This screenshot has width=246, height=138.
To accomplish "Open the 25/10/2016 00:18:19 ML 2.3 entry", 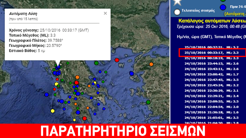I will (211, 58).
